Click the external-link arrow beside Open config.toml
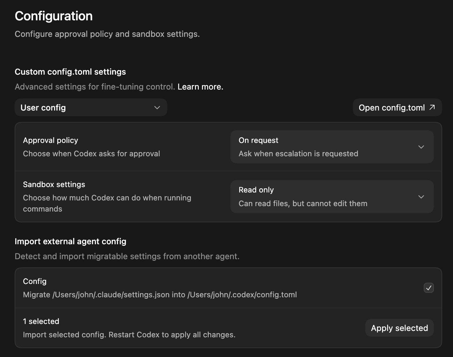The image size is (453, 357). click(432, 108)
